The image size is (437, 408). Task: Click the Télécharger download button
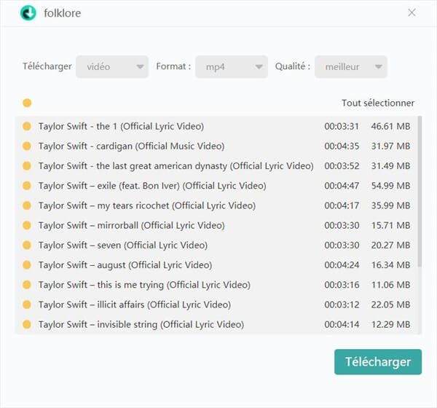378,361
